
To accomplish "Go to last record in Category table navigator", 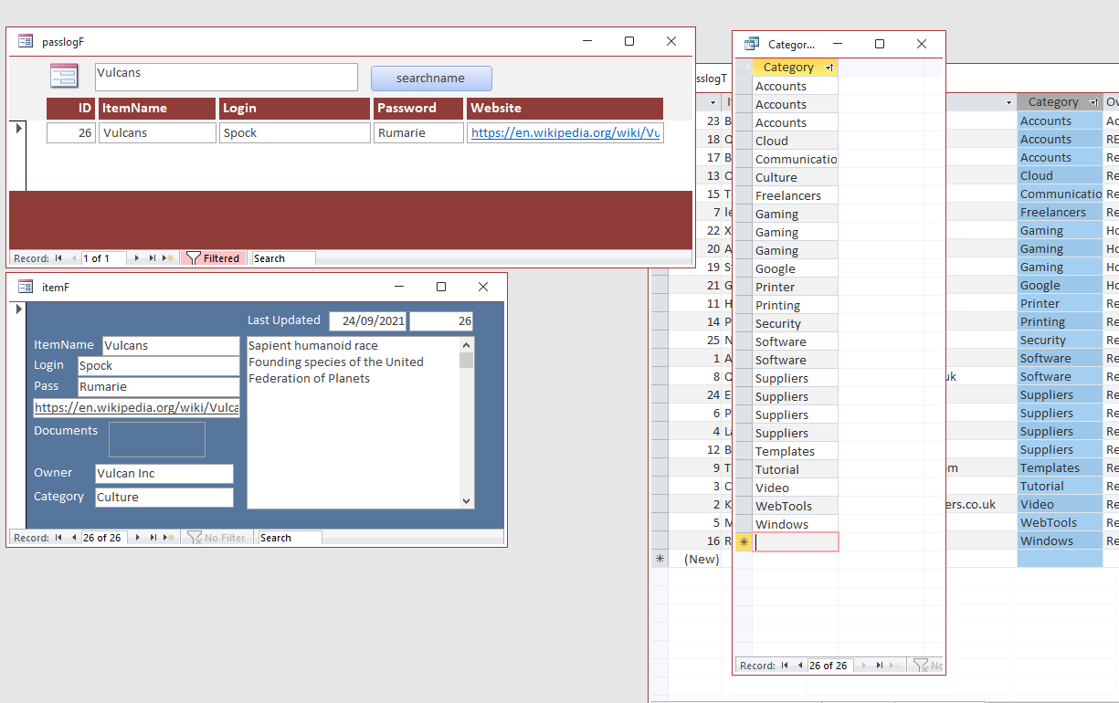I will (879, 666).
